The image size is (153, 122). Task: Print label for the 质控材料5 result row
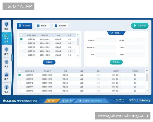click(135, 91)
